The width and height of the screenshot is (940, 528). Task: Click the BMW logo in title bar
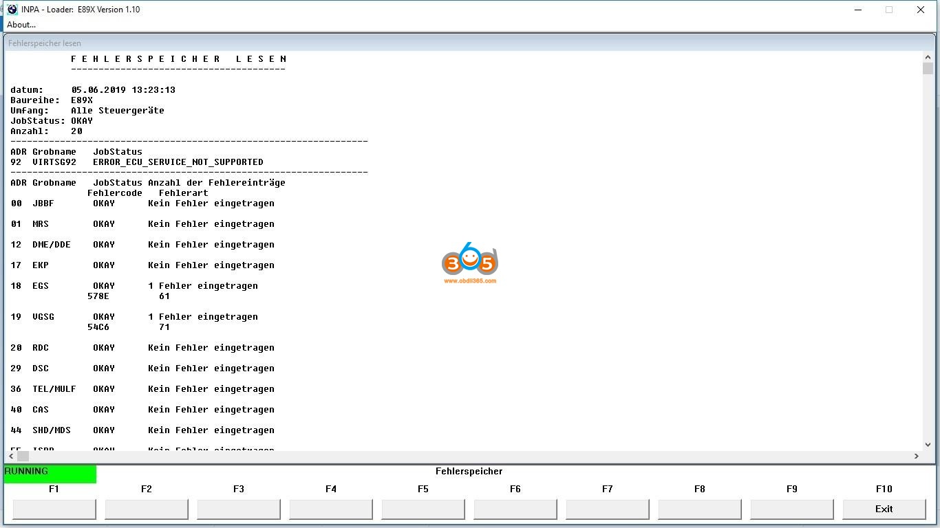coord(12,10)
